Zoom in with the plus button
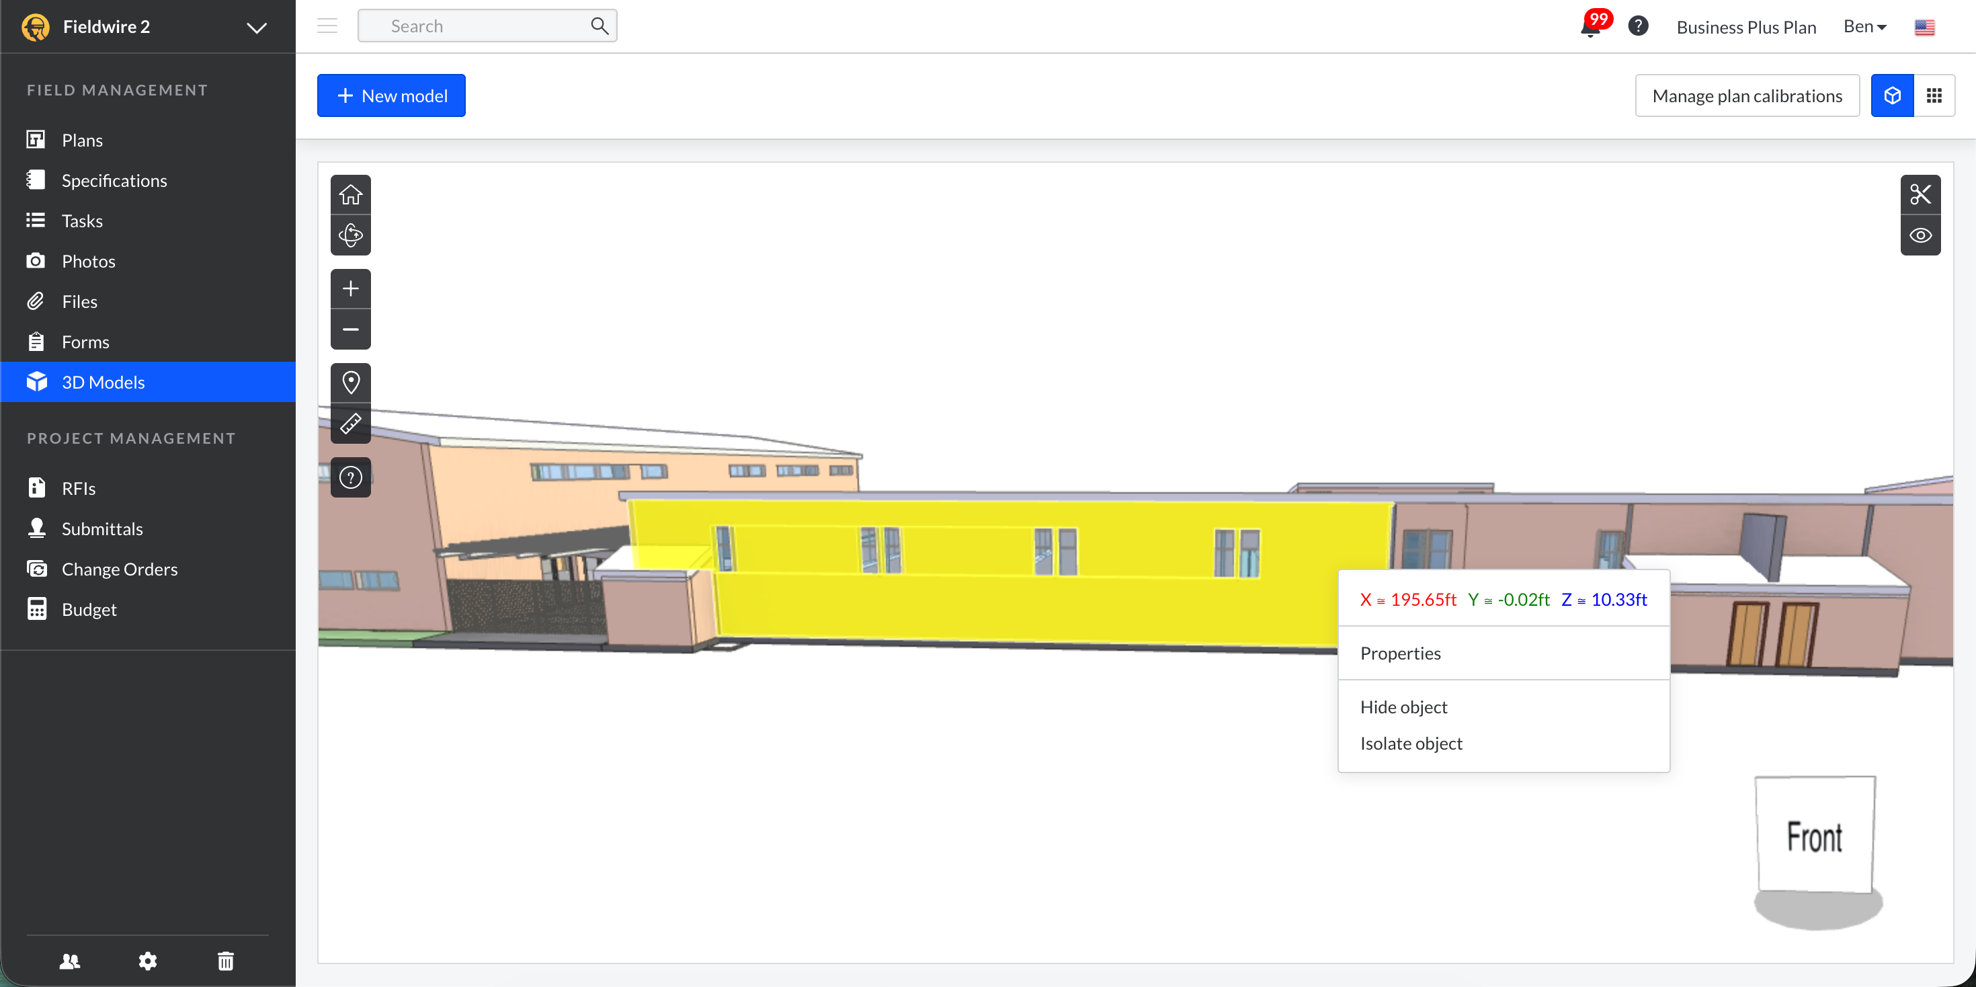 [351, 288]
